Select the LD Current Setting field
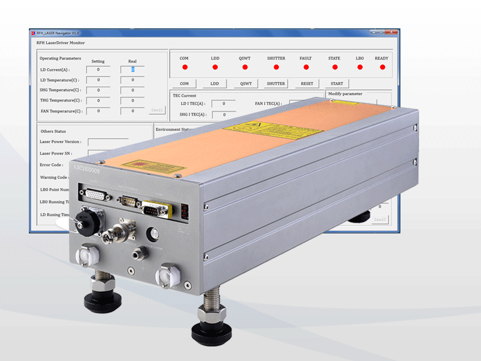 98,70
